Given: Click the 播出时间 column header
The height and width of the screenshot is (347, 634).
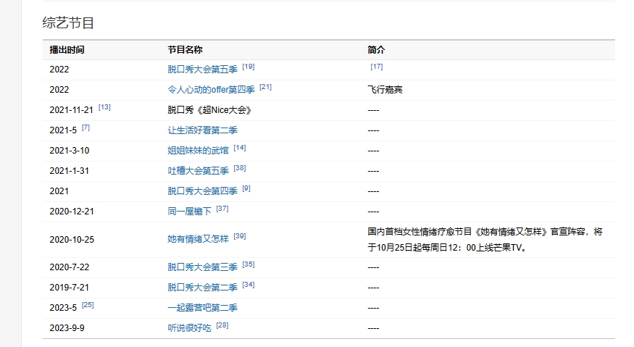Looking at the screenshot, I should point(67,50).
